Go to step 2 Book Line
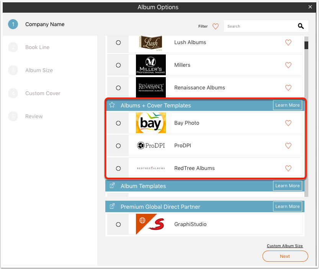The height and width of the screenshot is (269, 319). (x=29, y=47)
